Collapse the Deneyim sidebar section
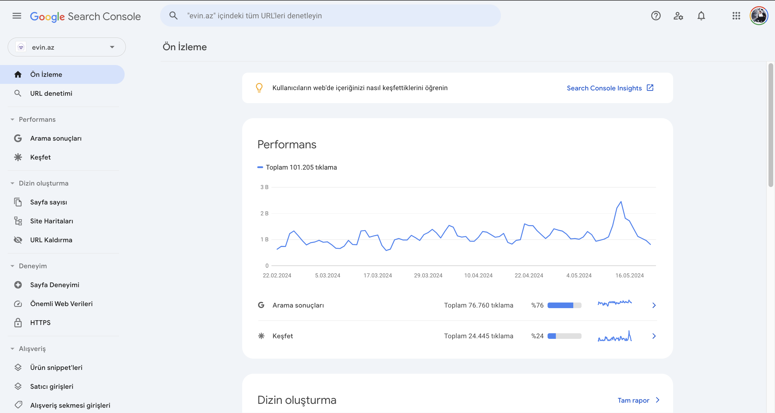The width and height of the screenshot is (775, 413). (x=12, y=266)
